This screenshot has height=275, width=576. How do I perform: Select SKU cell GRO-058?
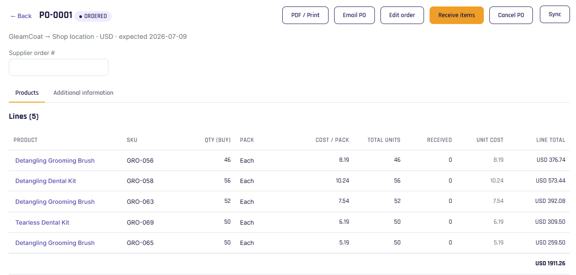[140, 181]
